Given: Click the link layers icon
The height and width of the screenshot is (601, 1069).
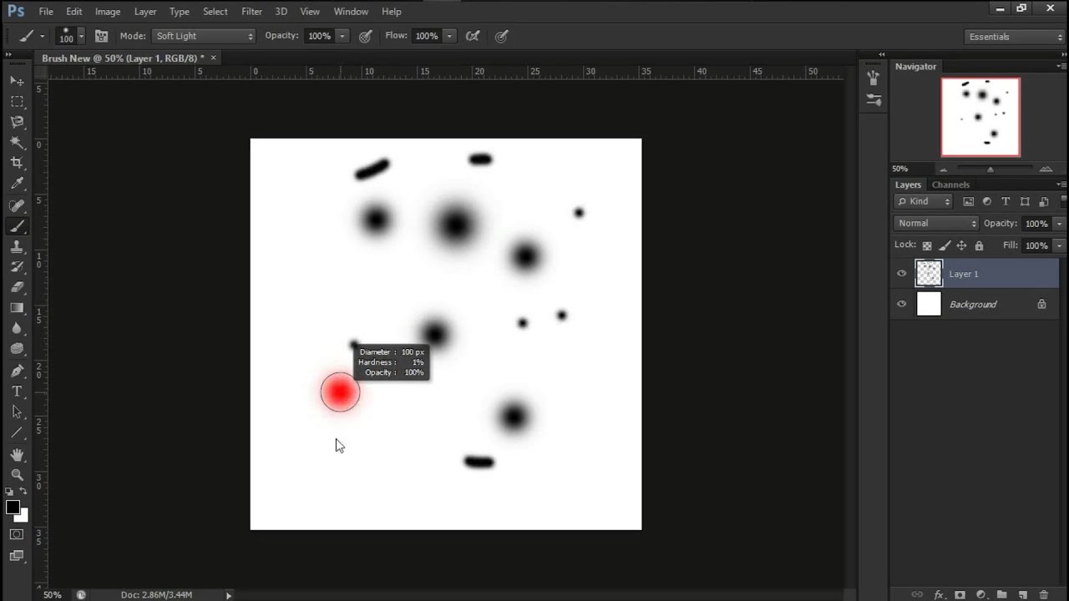Looking at the screenshot, I should pos(917,594).
